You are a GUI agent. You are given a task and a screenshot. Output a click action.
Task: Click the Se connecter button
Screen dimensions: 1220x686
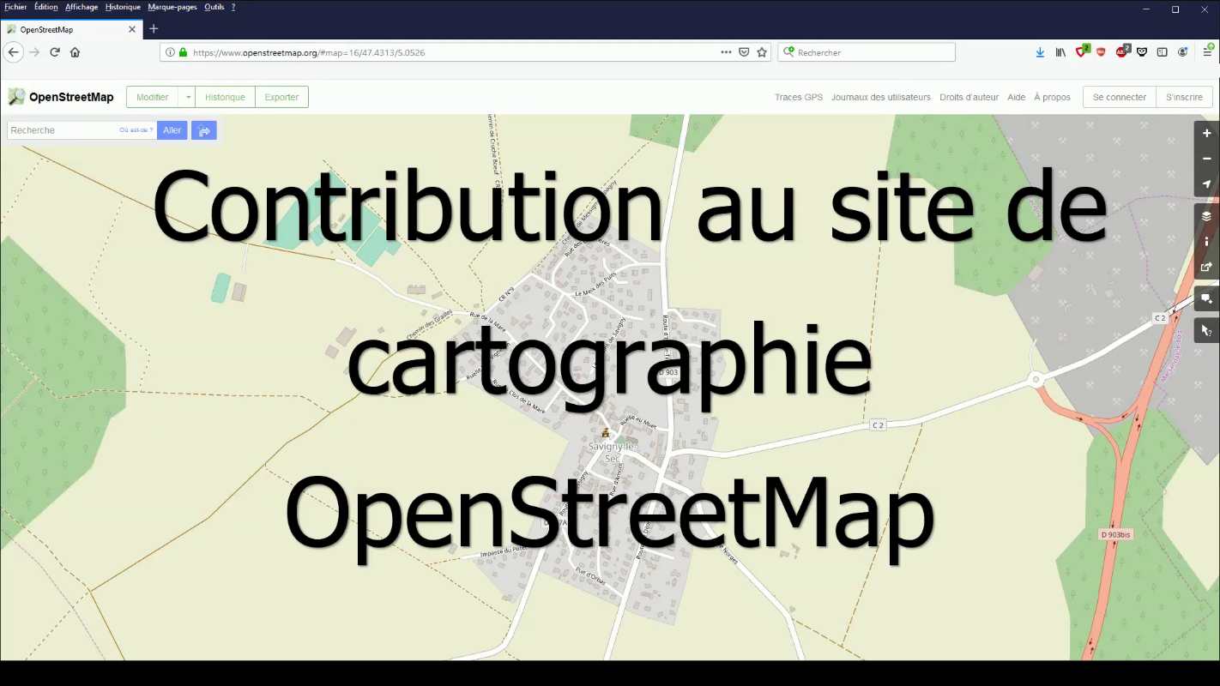click(1120, 97)
